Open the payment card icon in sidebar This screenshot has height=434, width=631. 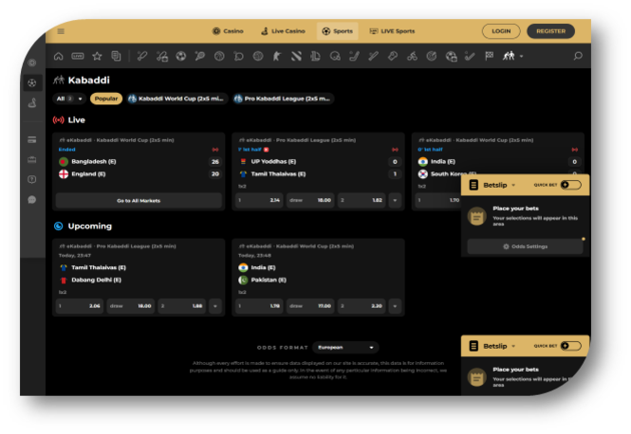coord(32,140)
